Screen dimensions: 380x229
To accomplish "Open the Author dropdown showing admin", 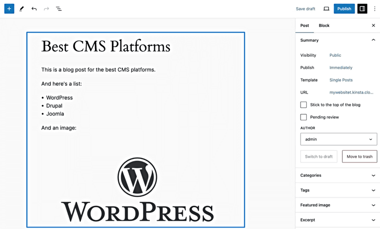I will pos(339,139).
